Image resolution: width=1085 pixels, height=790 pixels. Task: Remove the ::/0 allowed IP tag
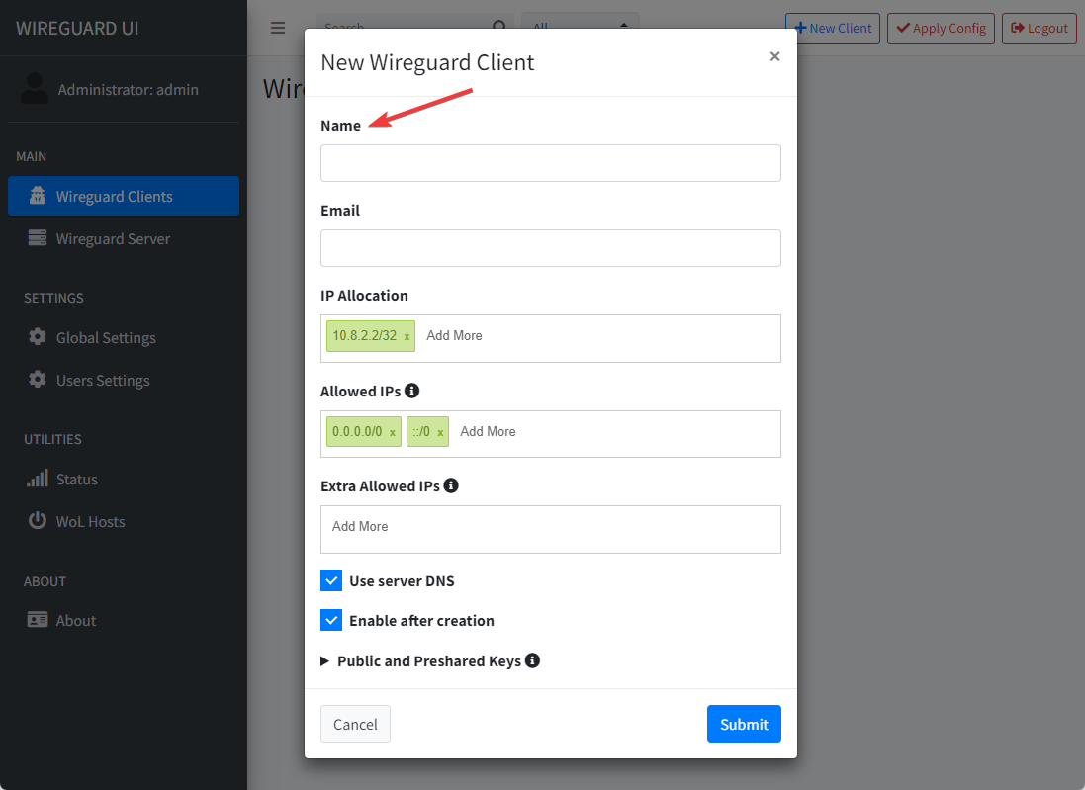pyautogui.click(x=440, y=432)
